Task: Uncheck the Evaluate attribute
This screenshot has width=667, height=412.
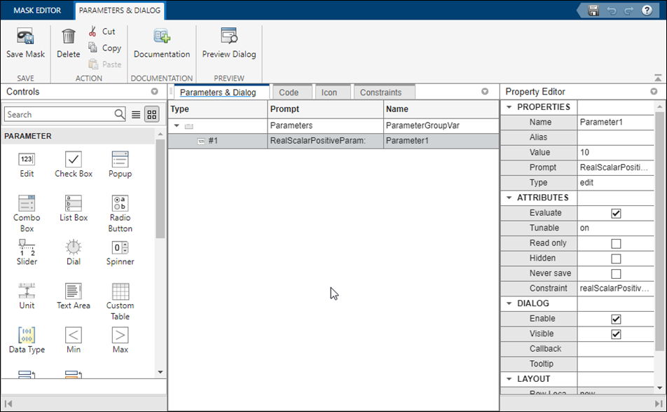Action: 615,212
